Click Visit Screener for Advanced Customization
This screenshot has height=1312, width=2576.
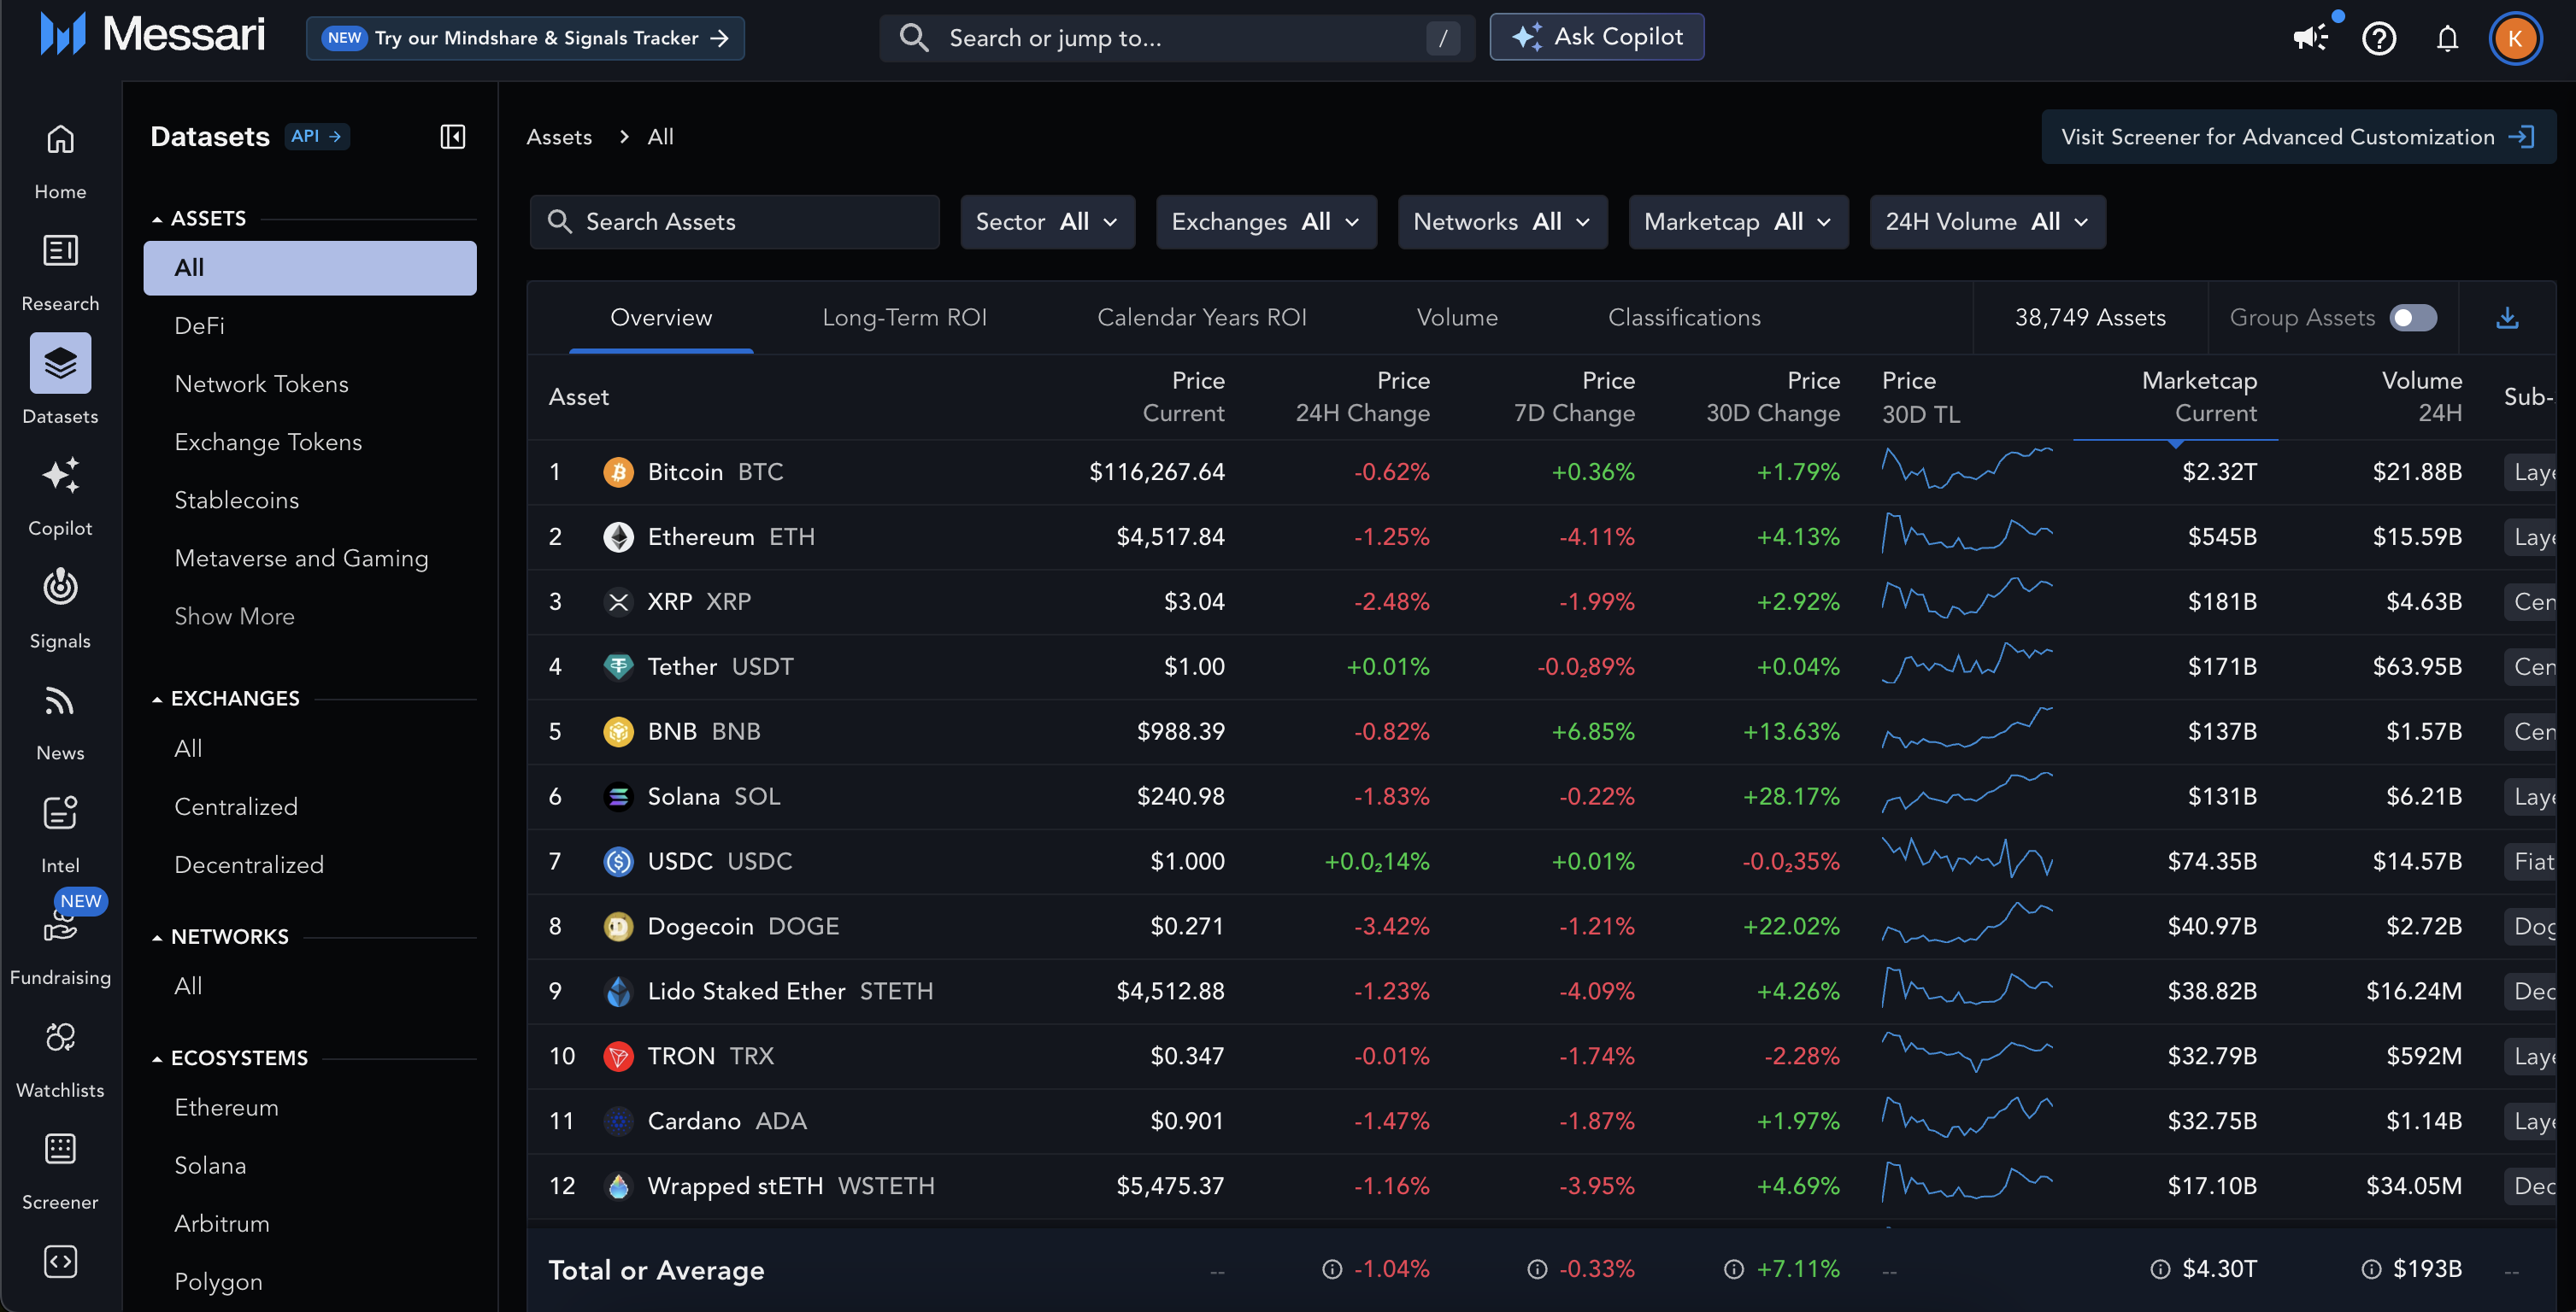2298,137
